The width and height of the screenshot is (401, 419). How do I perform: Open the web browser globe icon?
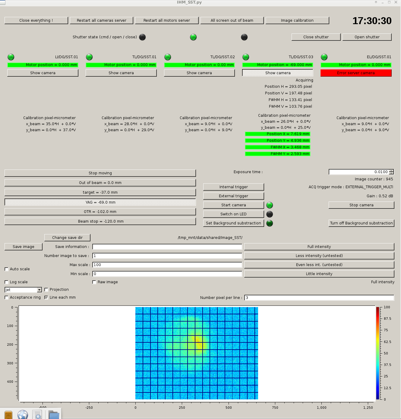point(23,415)
